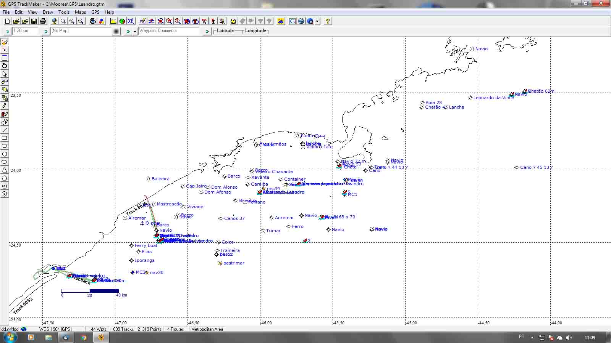This screenshot has width=611, height=343.
Task: Select the pencil drawing tool
Action: pos(5,106)
